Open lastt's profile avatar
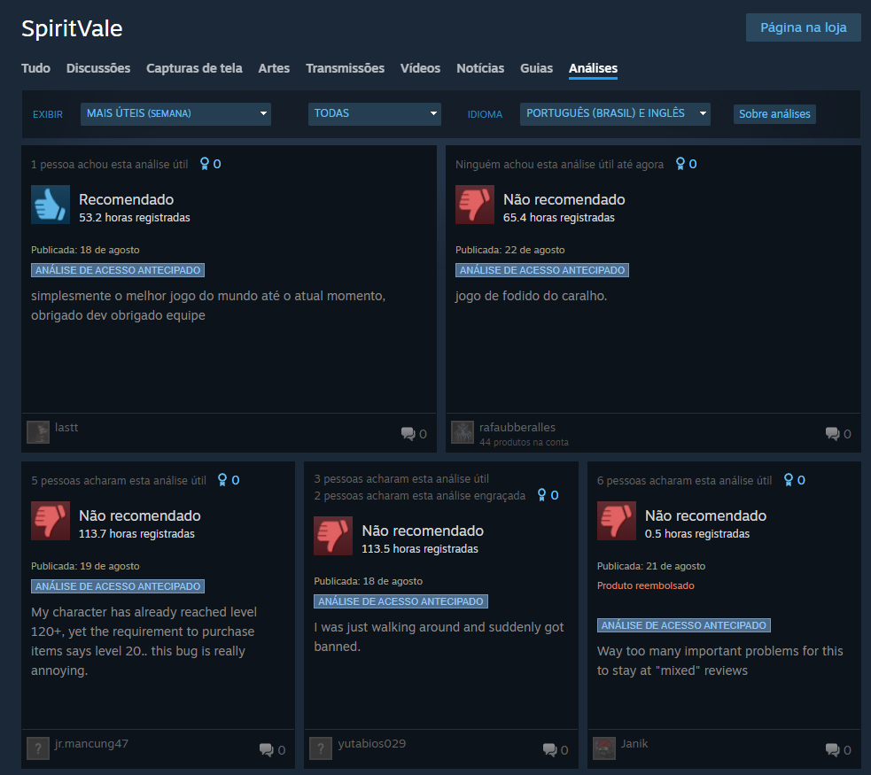Screen dimensions: 871x775 tap(38, 432)
